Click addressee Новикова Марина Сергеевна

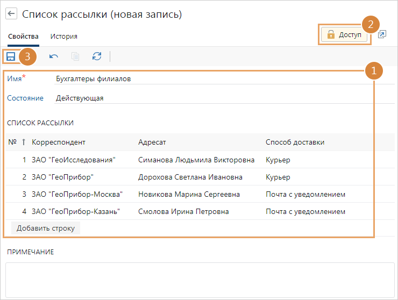[189, 194]
